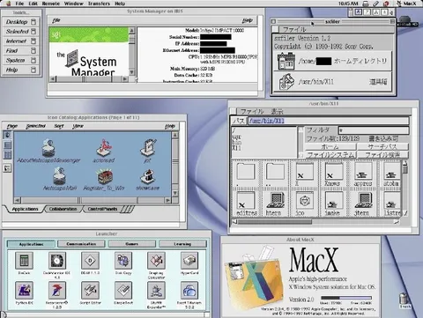Open the Resorcerer launcher icon
Image resolution: width=423 pixels, height=318 pixels.
click(x=56, y=290)
